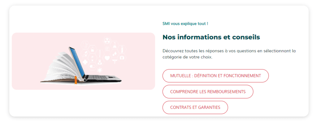Click the white heart icon

(x=107, y=58)
